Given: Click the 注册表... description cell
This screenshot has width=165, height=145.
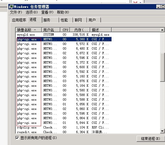Looking at the screenshot, I should pyautogui.click(x=99, y=132).
